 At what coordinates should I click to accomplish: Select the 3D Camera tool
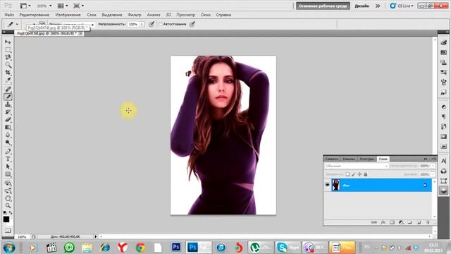pos(8,190)
